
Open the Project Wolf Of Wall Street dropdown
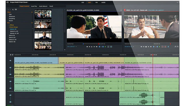point(19,2)
